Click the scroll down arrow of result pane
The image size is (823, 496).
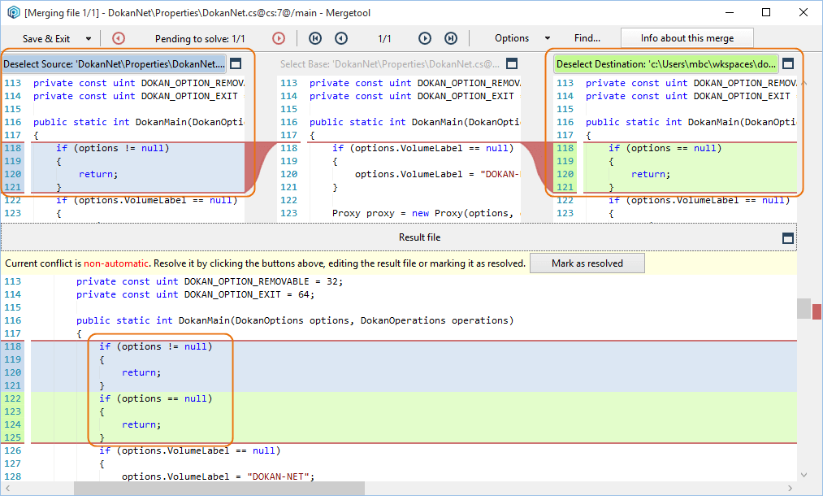pos(804,475)
